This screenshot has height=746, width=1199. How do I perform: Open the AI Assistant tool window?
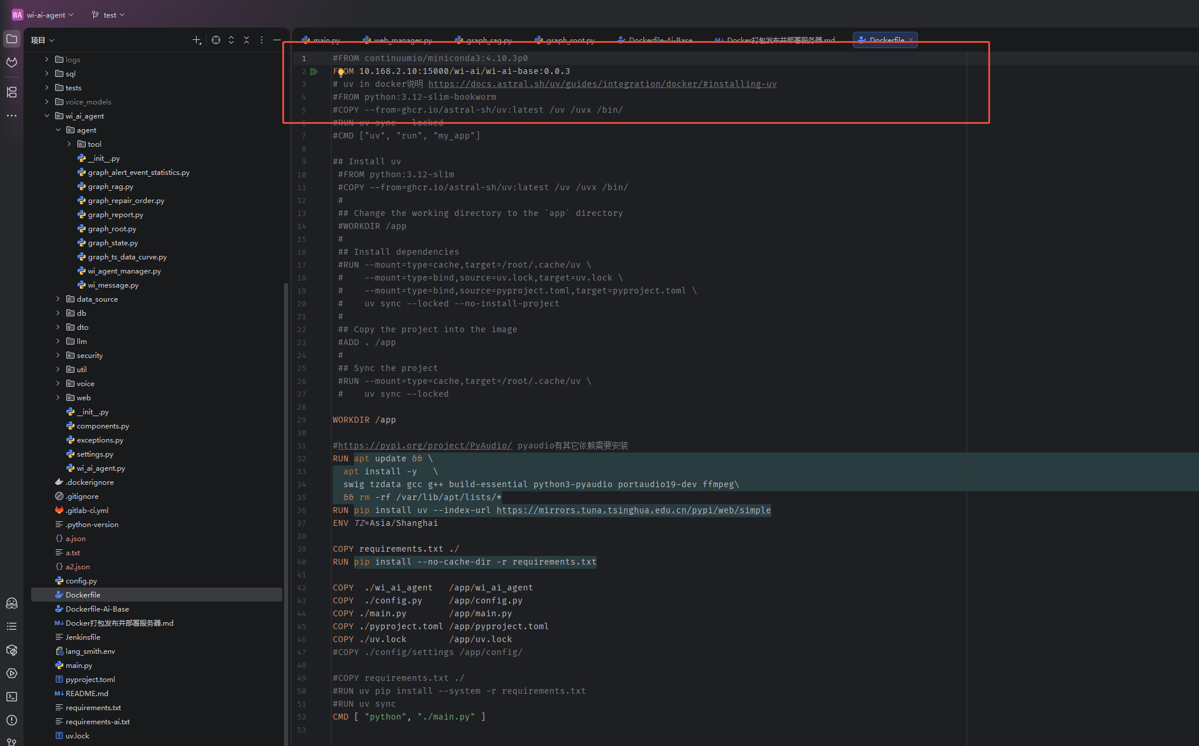click(x=12, y=603)
